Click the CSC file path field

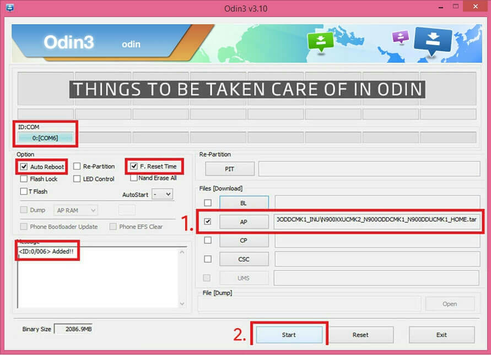[x=377, y=259]
